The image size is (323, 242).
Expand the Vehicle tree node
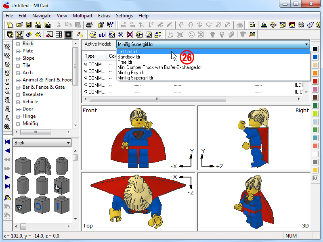pyautogui.click(x=18, y=102)
